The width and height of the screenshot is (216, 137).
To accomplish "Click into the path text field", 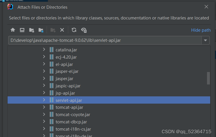I will 105,40.
